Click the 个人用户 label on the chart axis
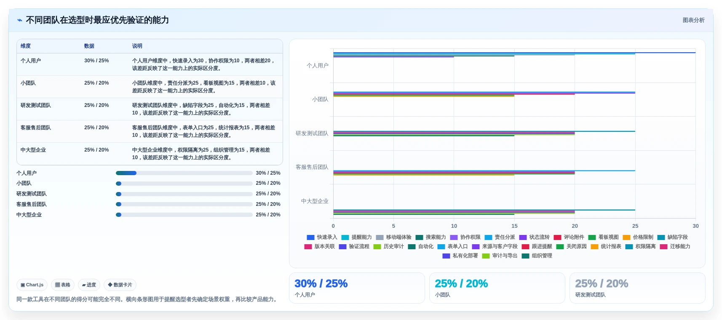Viewport: 722px width, 320px height. pyautogui.click(x=318, y=66)
